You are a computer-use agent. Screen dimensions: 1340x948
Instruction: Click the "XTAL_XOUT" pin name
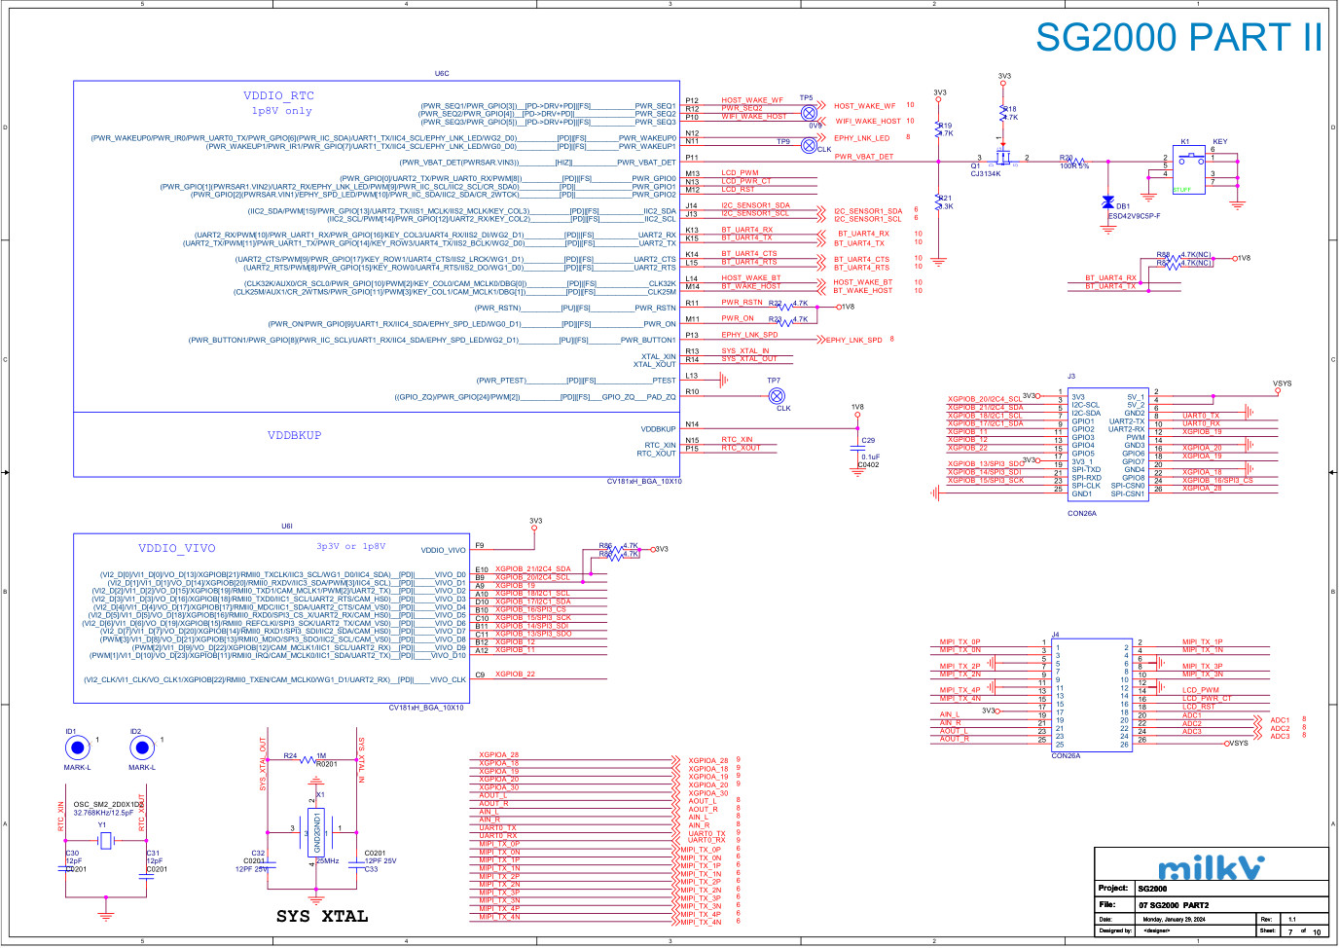tap(655, 365)
